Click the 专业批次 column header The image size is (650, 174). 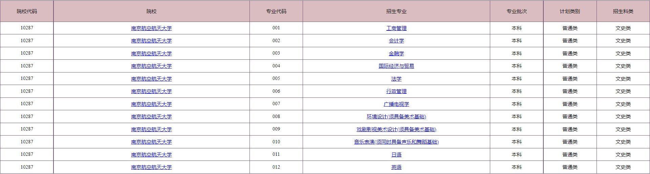(x=517, y=11)
